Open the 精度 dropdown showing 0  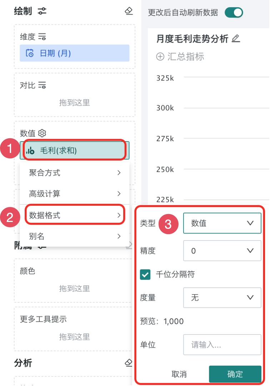click(222, 251)
